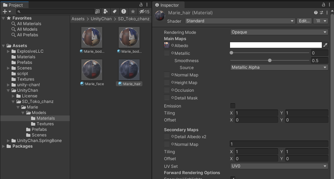The height and width of the screenshot is (179, 334).
Task: Enable the Emission checkbox
Action: 233,106
